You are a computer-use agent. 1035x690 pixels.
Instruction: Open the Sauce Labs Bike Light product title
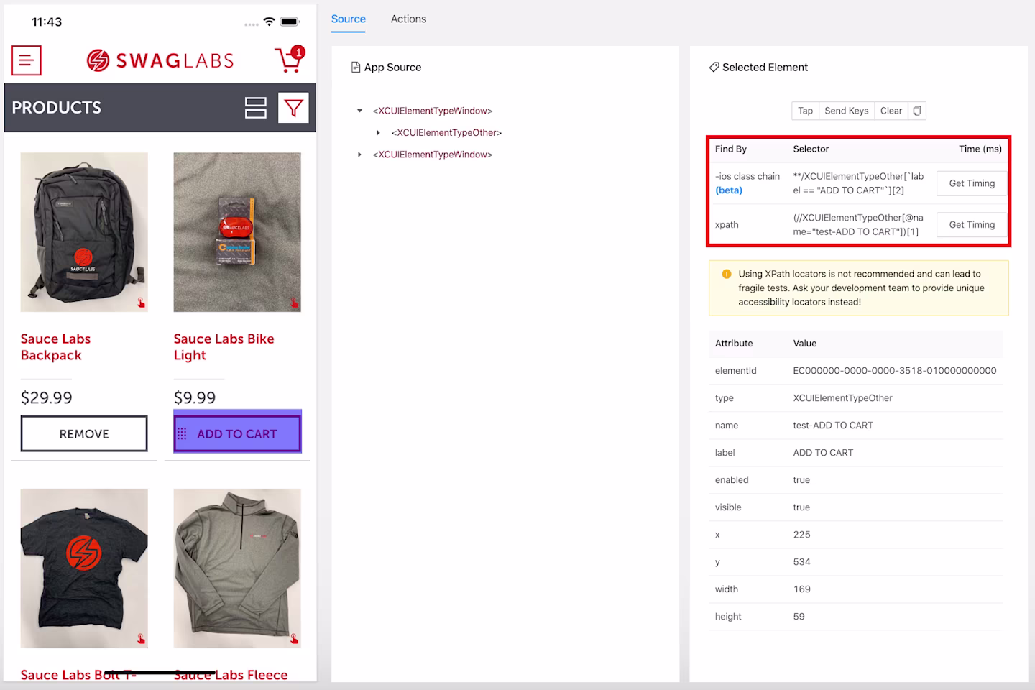click(224, 347)
